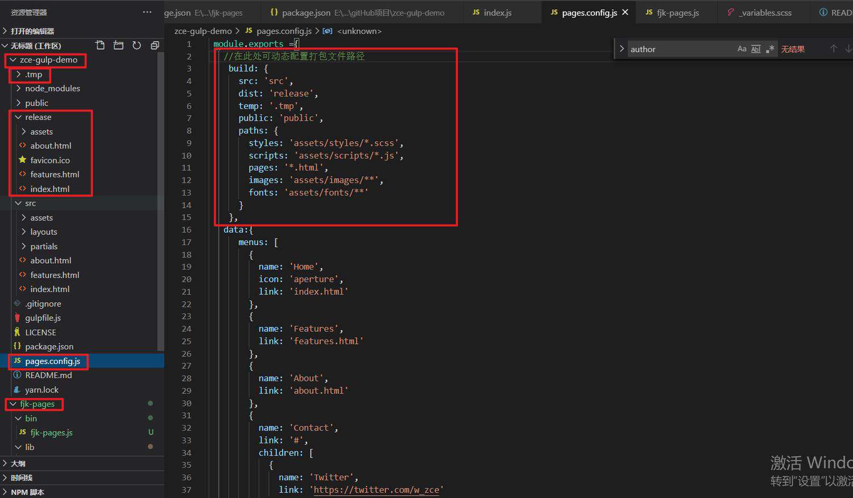This screenshot has width=853, height=498.
Task: Click the info icon beside README.md
Action: [x=17, y=375]
